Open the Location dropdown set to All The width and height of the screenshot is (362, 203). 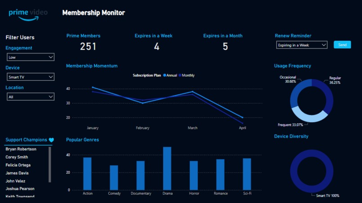(x=31, y=97)
